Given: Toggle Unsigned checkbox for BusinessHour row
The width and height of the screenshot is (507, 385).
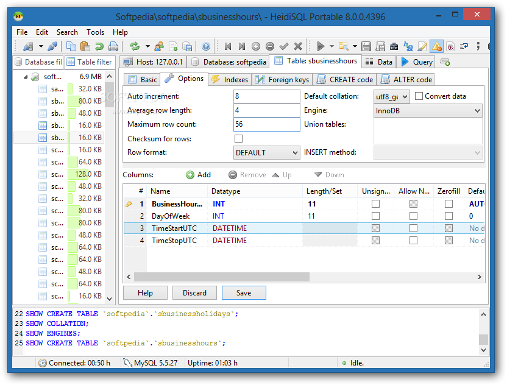Looking at the screenshot, I should tap(375, 204).
